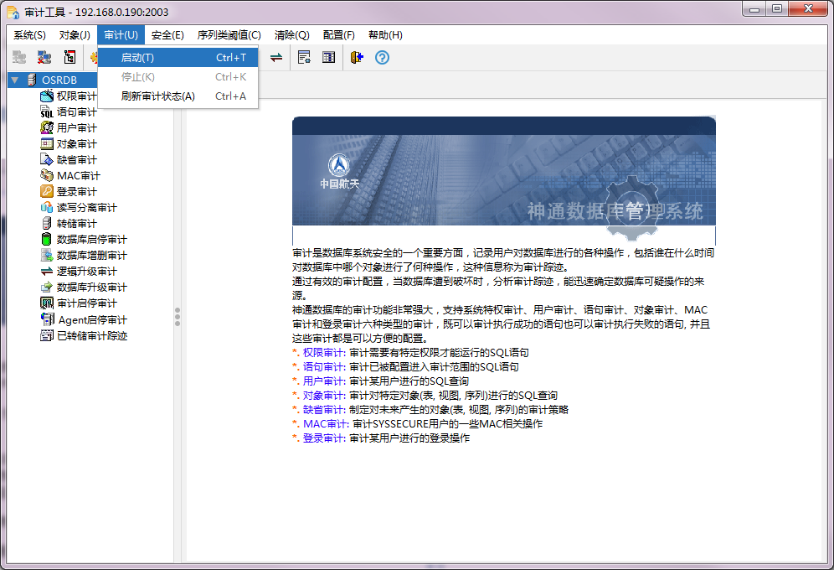The width and height of the screenshot is (834, 570).
Task: Select MAC审计 in the left tree
Action: (78, 176)
